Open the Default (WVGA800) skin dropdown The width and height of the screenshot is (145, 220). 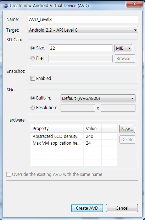coord(98,98)
